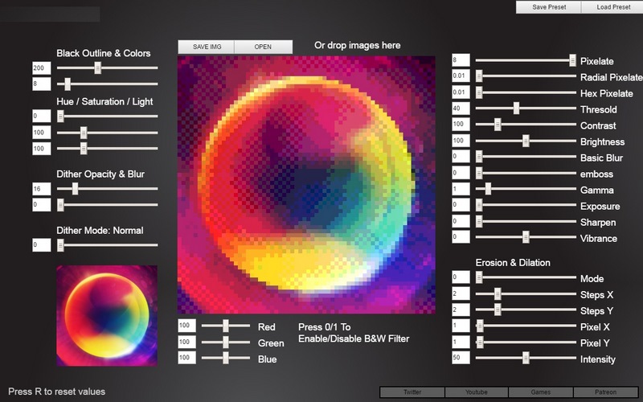
Task: Click the Hex Pixelate slider
Action: coord(526,92)
